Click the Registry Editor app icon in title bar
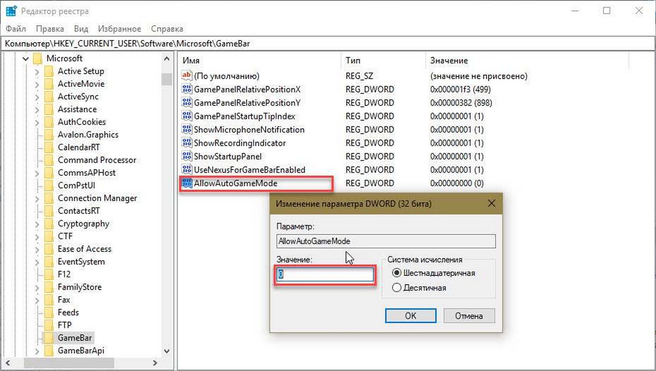Image resolution: width=656 pixels, height=371 pixels. click(x=11, y=11)
